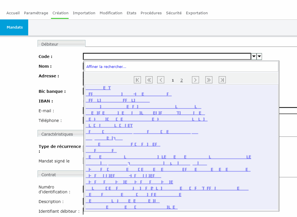Screen dimensions: 297x217
Task: Go to the Etats menu
Action: tap(131, 13)
